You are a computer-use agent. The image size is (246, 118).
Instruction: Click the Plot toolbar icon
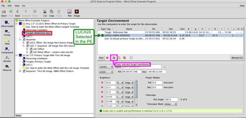click(70, 12)
